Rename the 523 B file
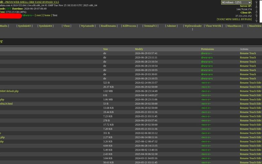The height and width of the screenshot is (164, 262). [x=244, y=83]
